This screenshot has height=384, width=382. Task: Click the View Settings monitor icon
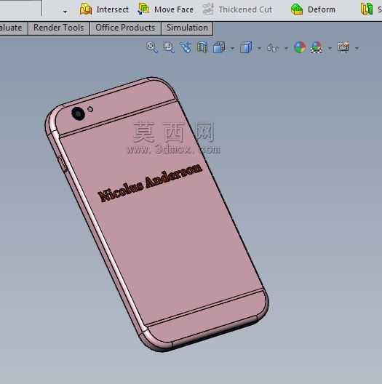point(343,47)
